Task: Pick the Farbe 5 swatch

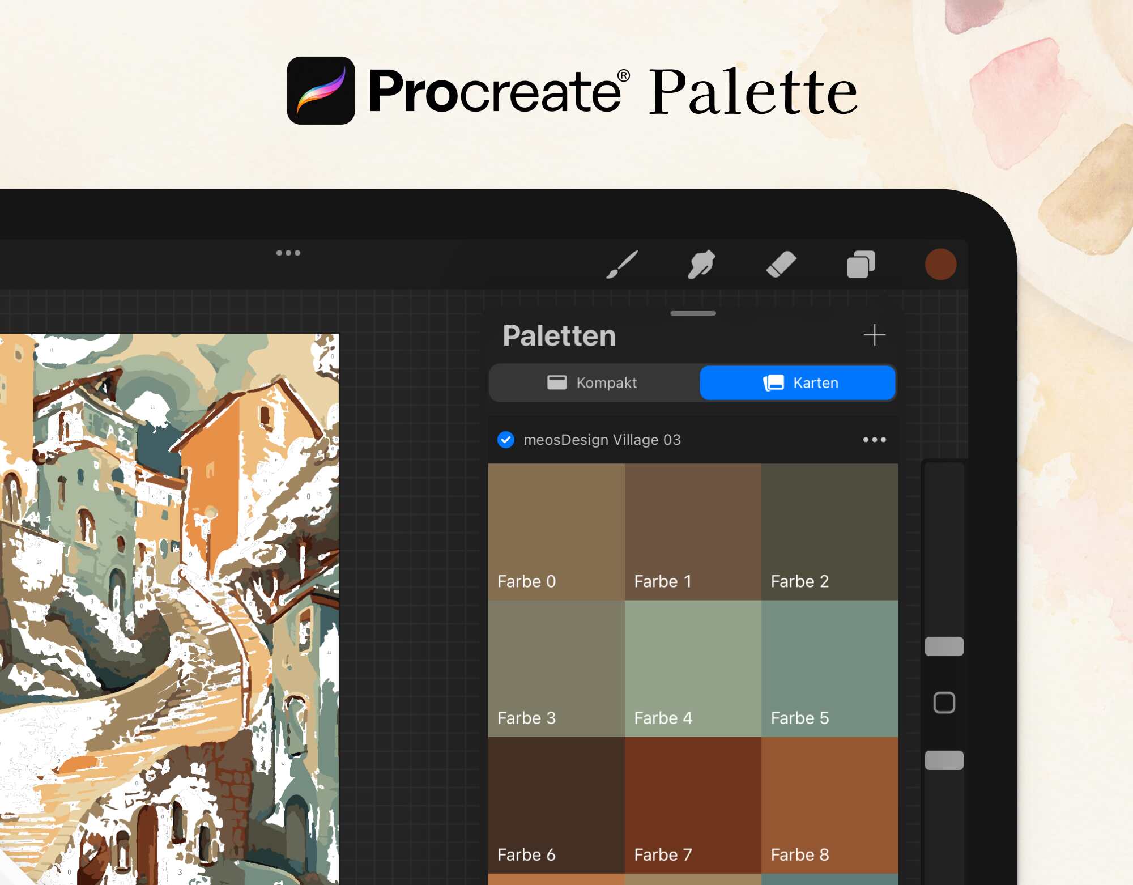Action: (x=829, y=669)
